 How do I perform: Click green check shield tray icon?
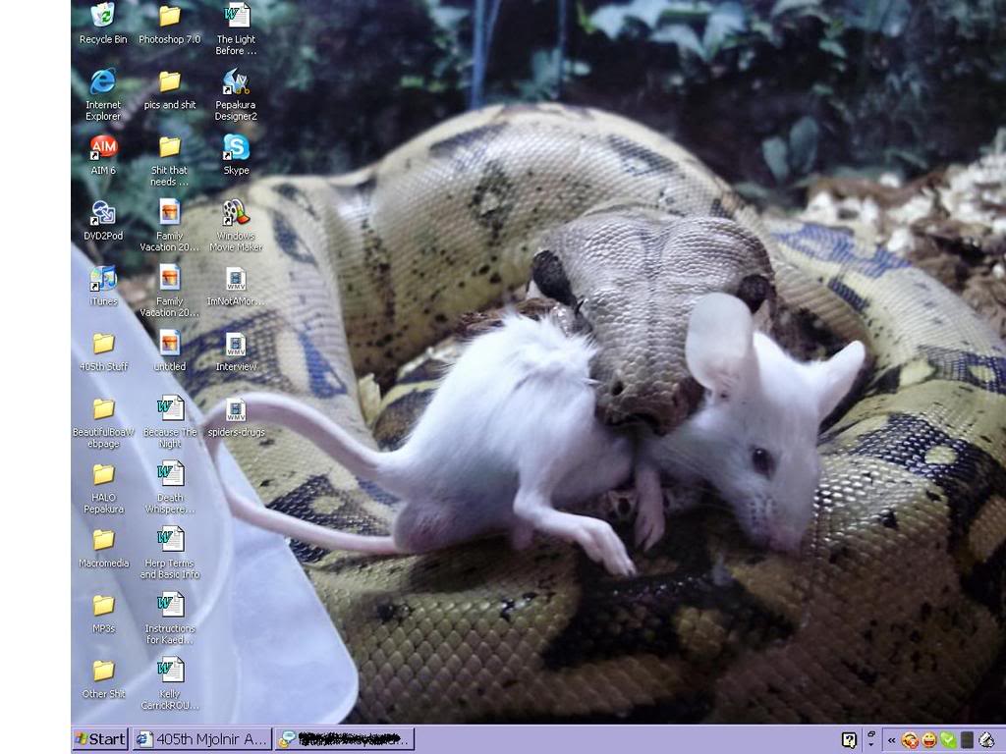(948, 740)
